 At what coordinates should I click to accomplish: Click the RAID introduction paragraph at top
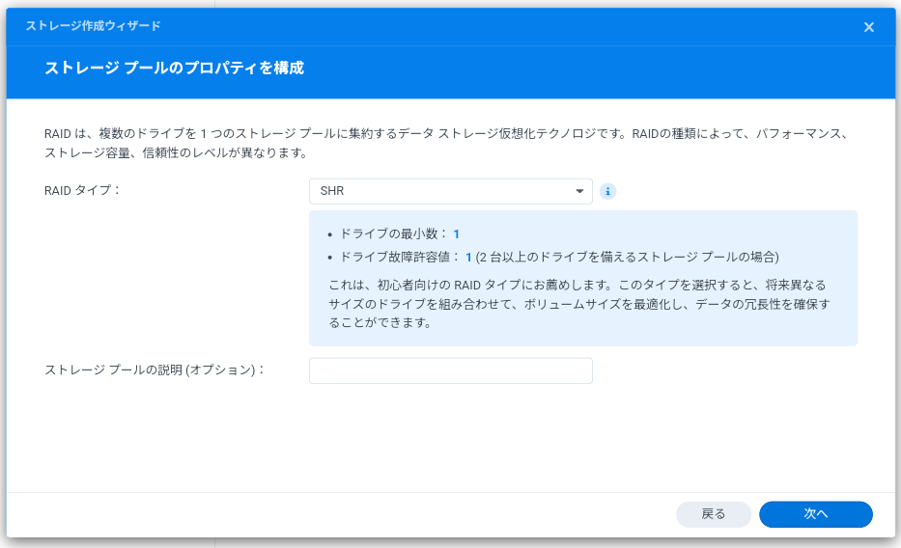coord(444,143)
